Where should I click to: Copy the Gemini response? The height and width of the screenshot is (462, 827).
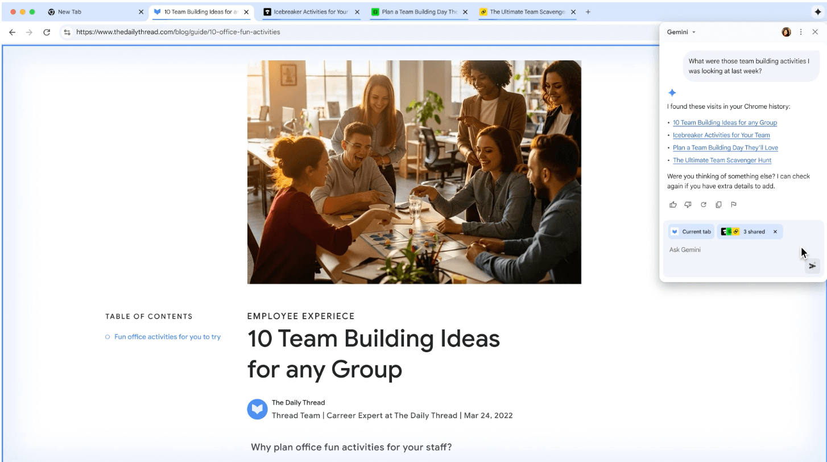pos(718,205)
